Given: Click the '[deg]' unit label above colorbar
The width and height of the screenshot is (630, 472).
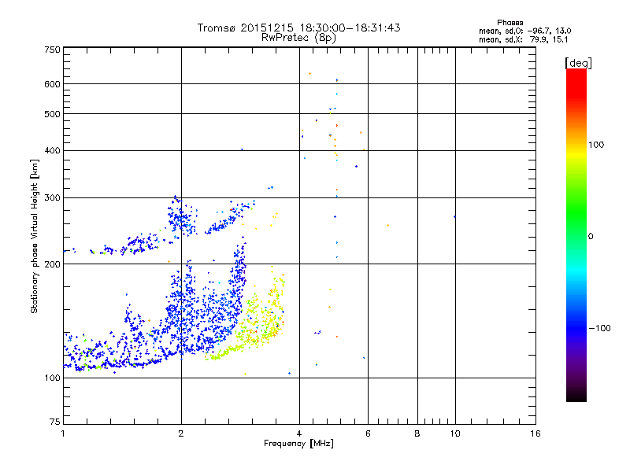Looking at the screenshot, I should [x=578, y=63].
